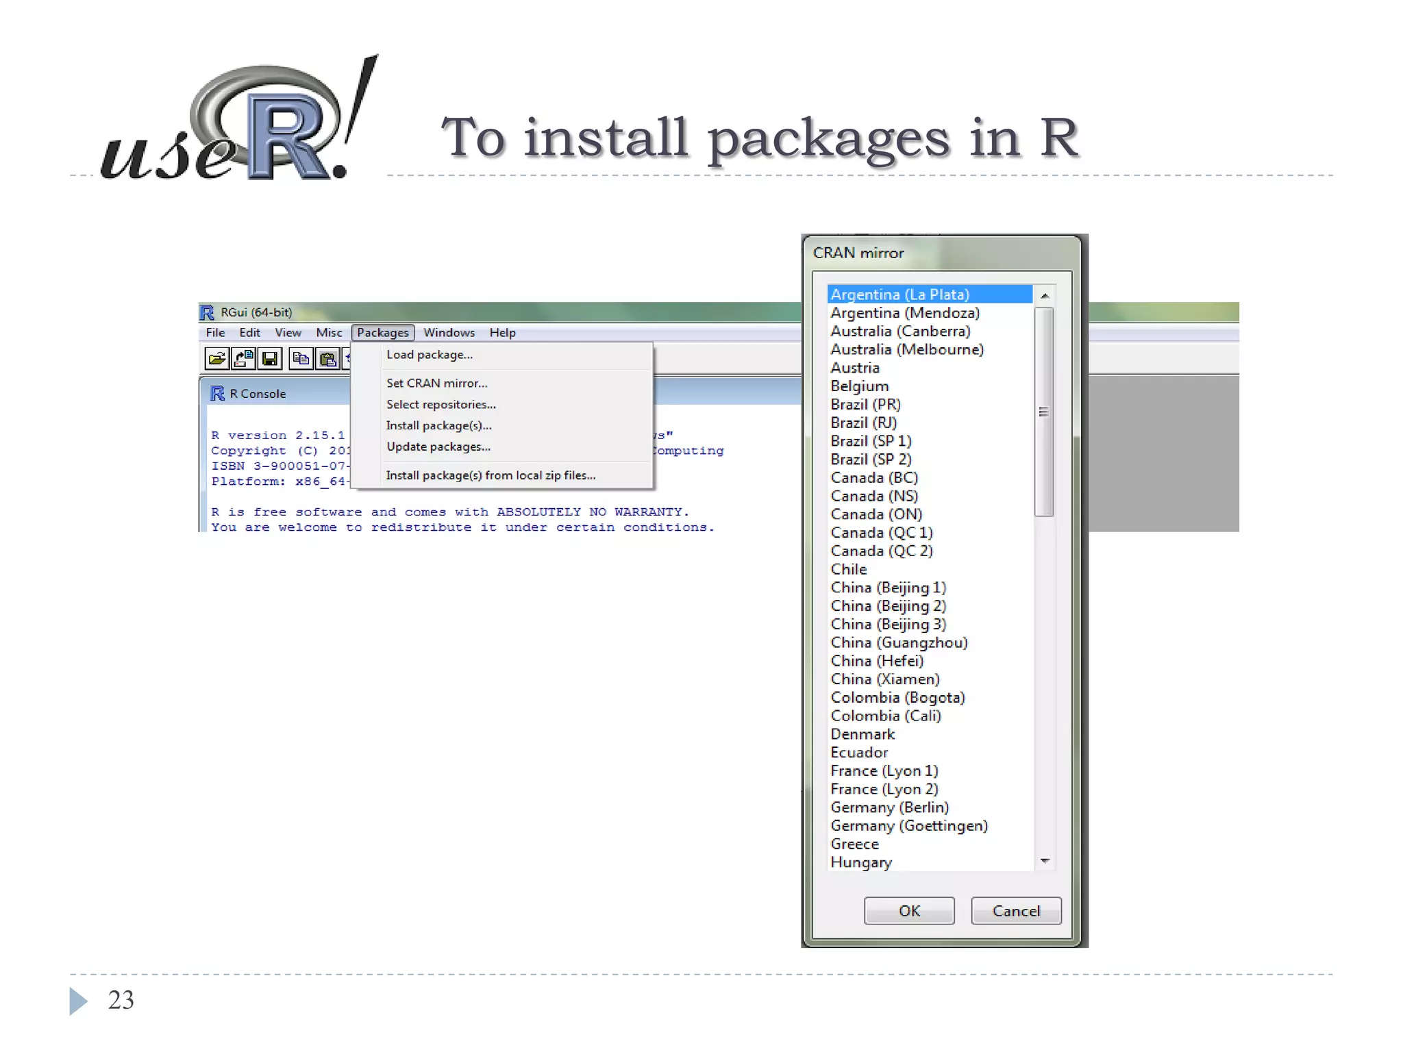Click the mirror list scrollbar thumb
The image size is (1403, 1052).
tap(1044, 412)
